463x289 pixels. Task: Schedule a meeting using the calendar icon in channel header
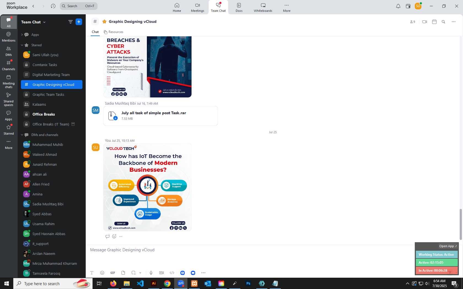[x=434, y=22]
